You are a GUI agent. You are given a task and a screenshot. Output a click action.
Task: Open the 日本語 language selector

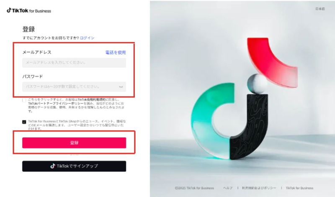[x=320, y=9]
